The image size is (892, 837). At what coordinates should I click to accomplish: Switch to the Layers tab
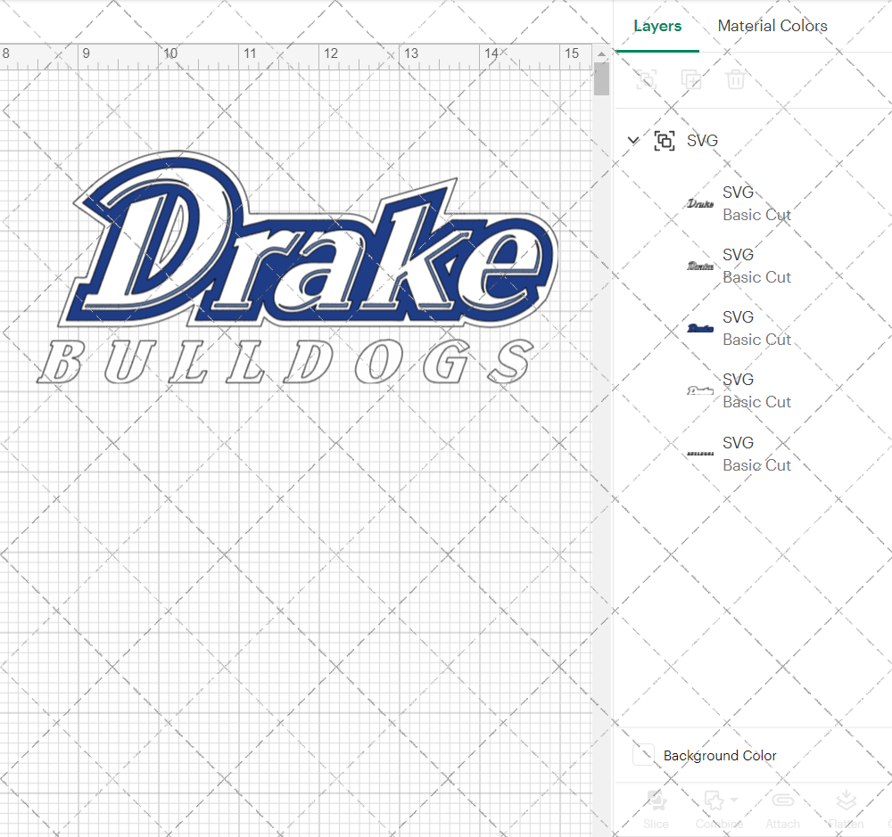pyautogui.click(x=657, y=26)
